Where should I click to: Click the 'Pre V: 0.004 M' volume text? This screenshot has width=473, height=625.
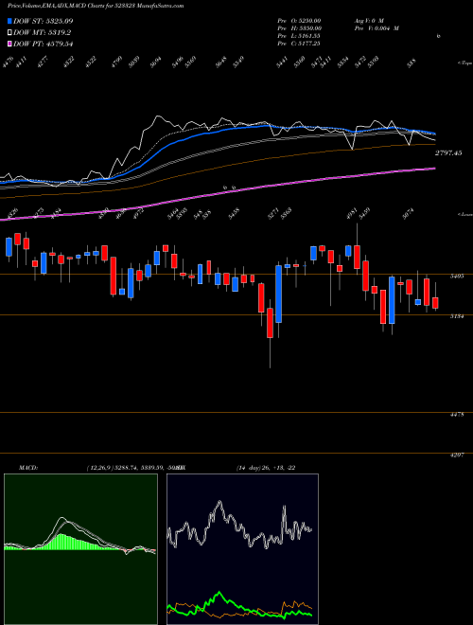(377, 28)
